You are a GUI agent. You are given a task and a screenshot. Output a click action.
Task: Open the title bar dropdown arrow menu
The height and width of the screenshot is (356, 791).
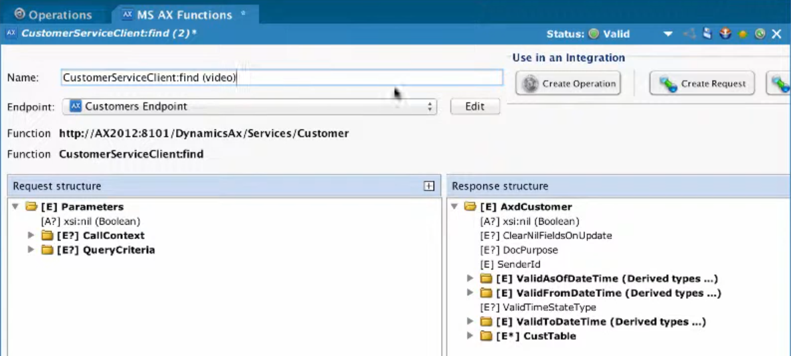(x=668, y=35)
